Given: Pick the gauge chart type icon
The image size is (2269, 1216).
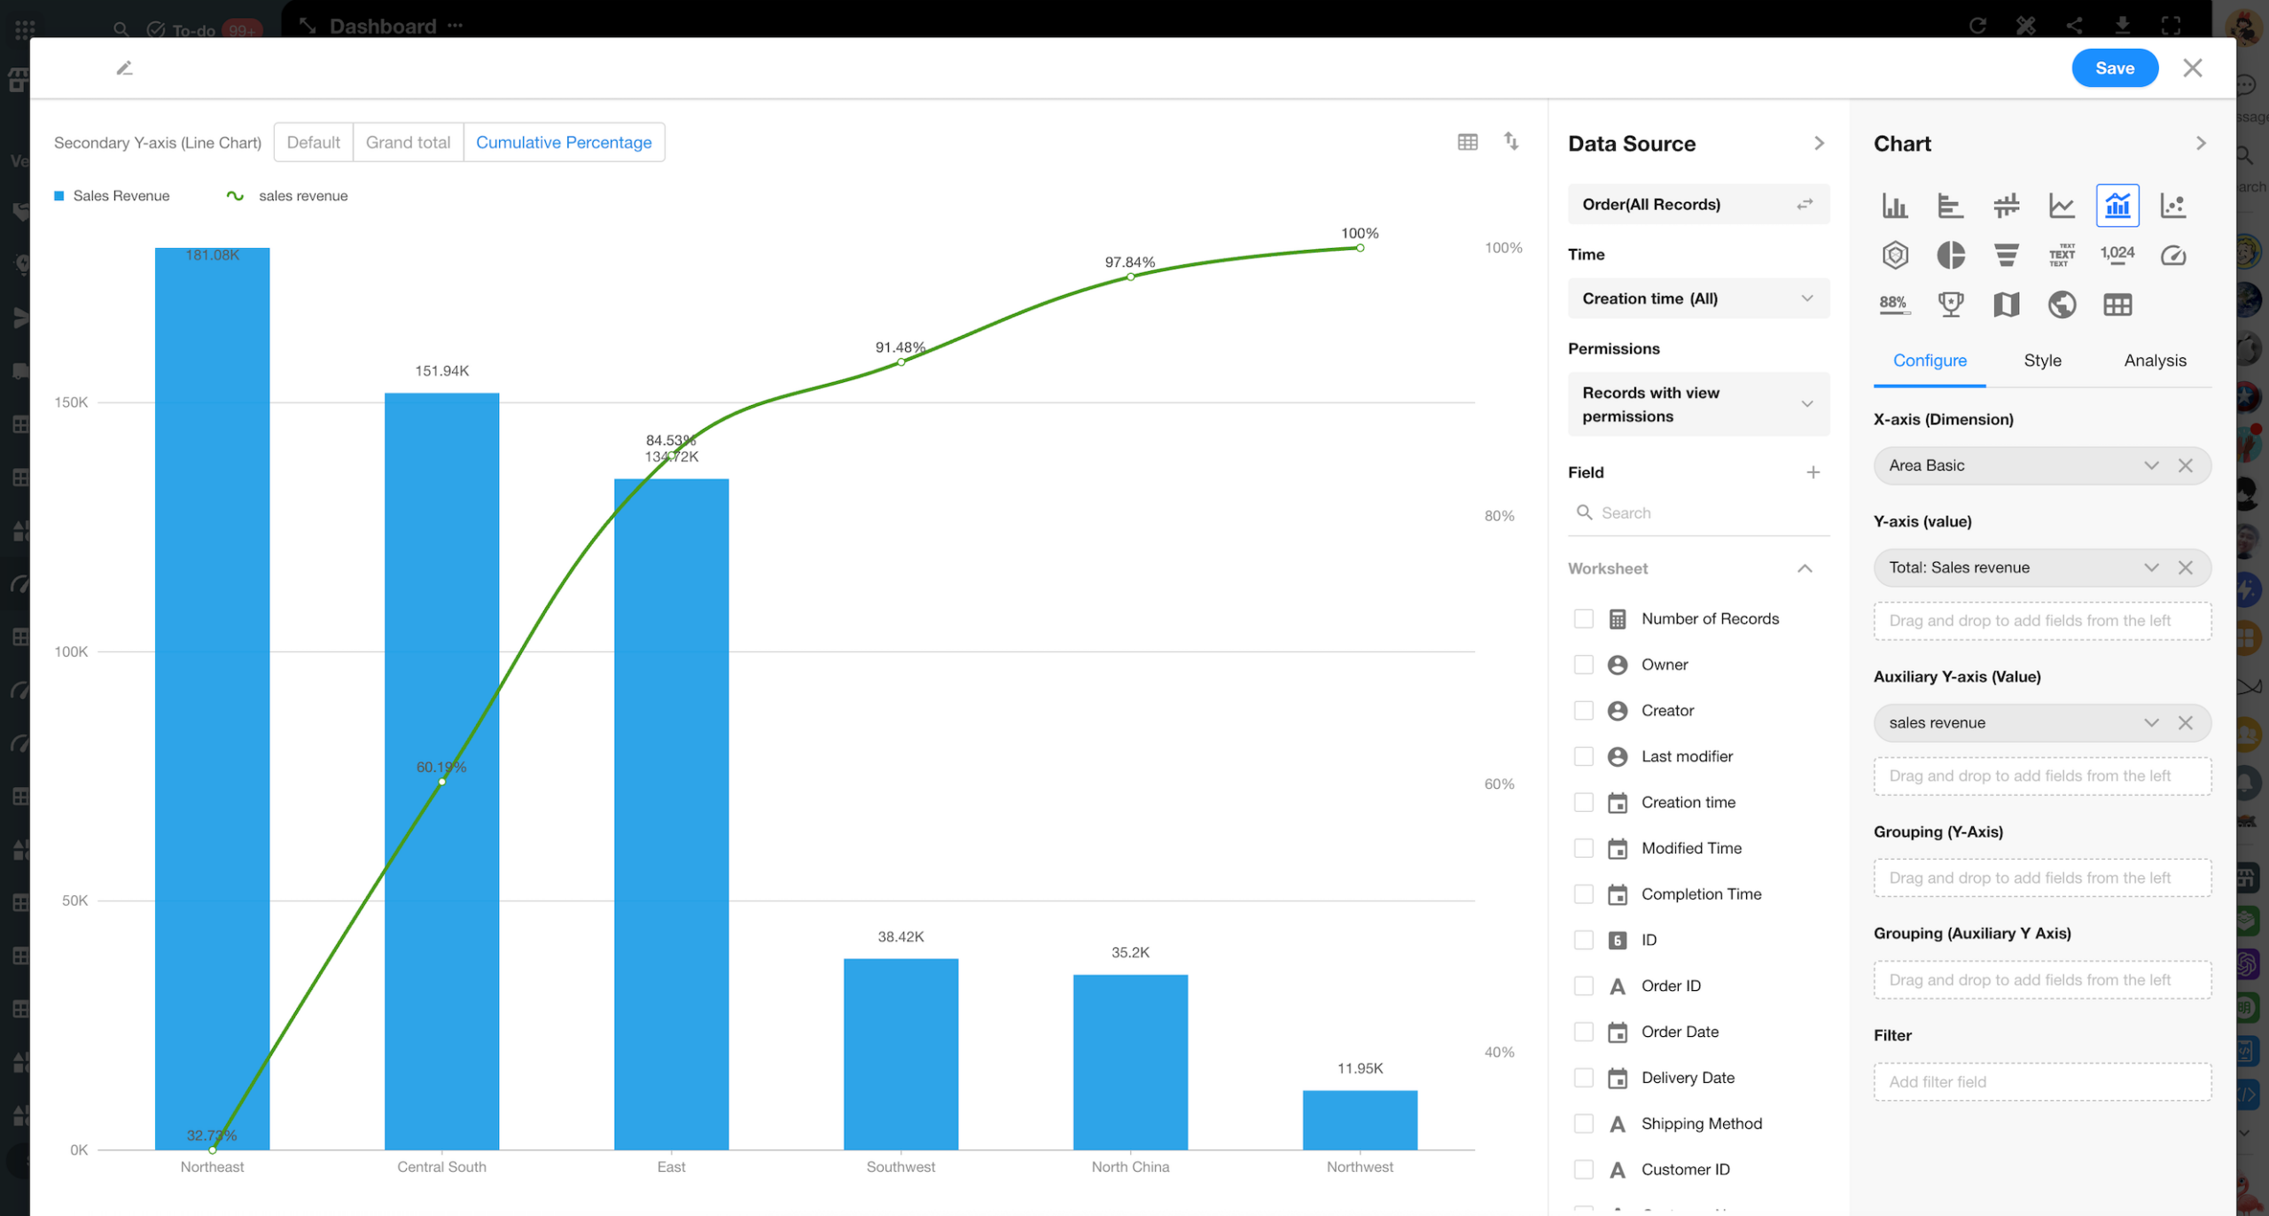Looking at the screenshot, I should tap(2172, 255).
